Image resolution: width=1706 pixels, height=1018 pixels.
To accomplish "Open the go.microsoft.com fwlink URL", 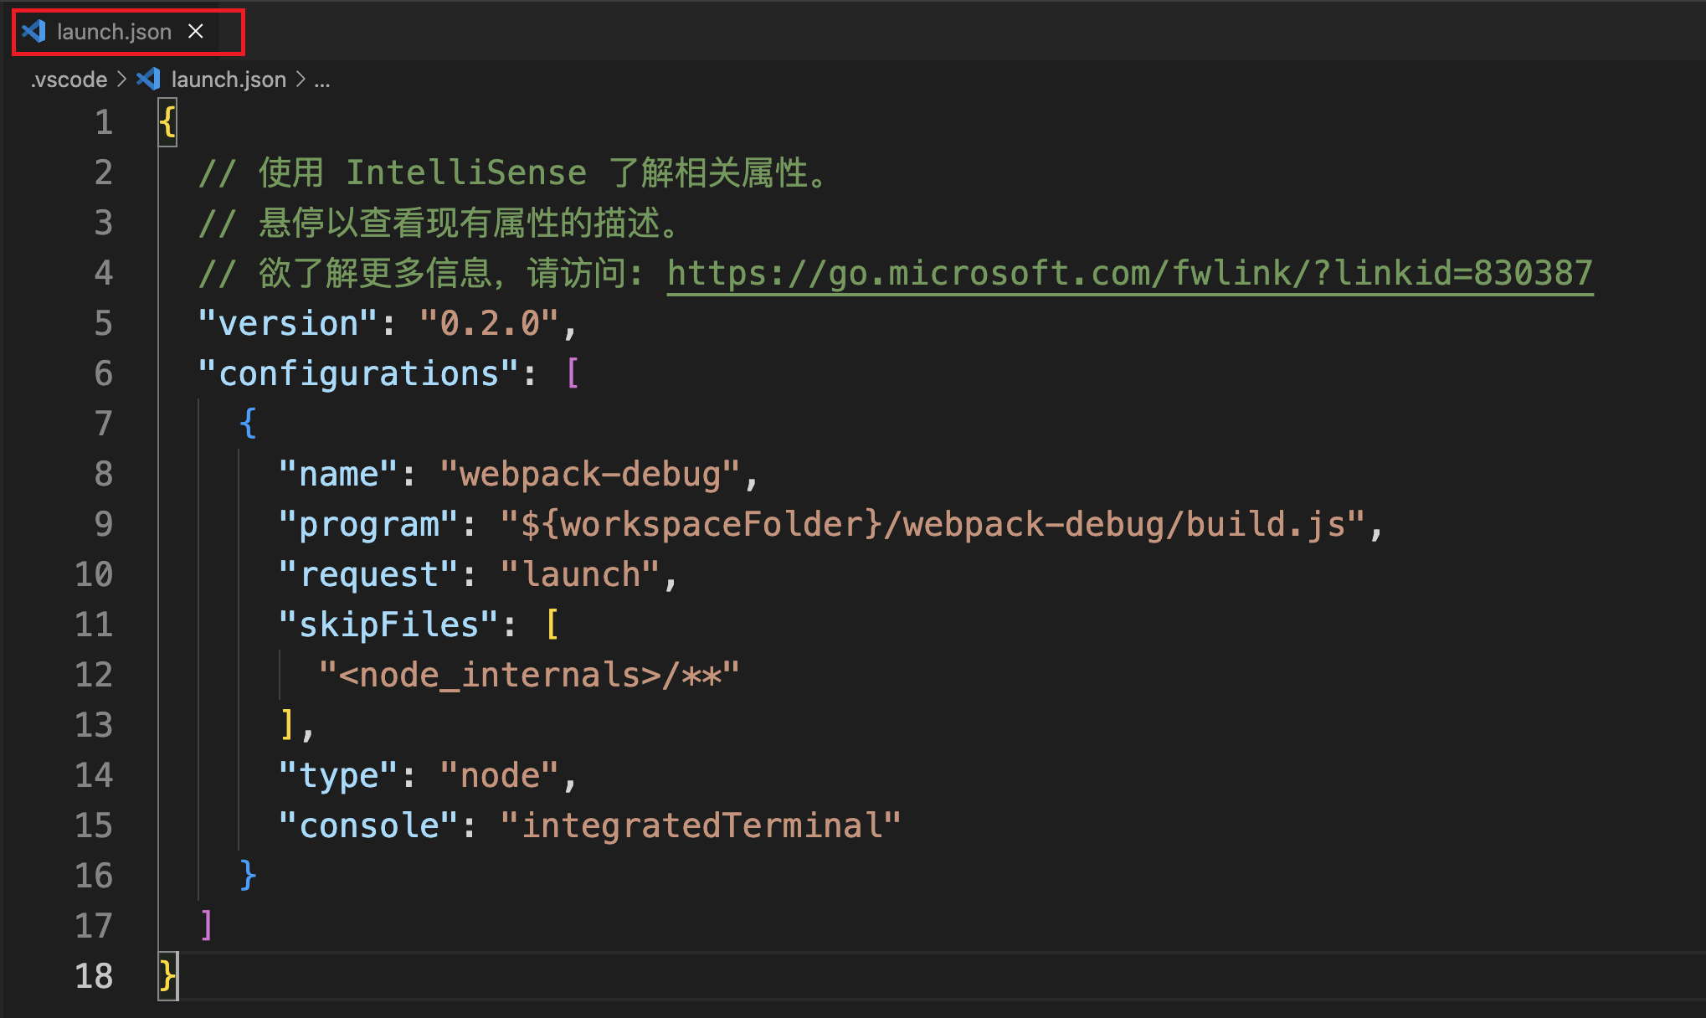I will point(1129,273).
